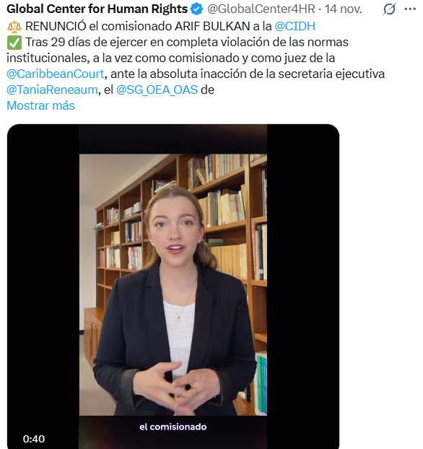Expand the post with Mostrar más
The width and height of the screenshot is (423, 449).
pos(40,105)
